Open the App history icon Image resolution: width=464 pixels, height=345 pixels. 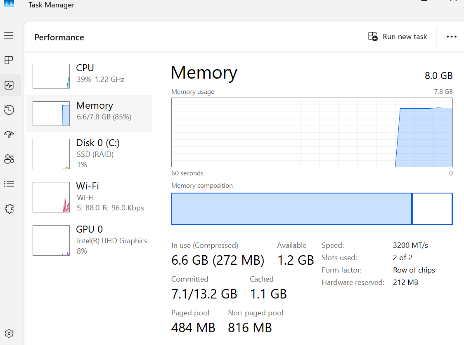9,110
